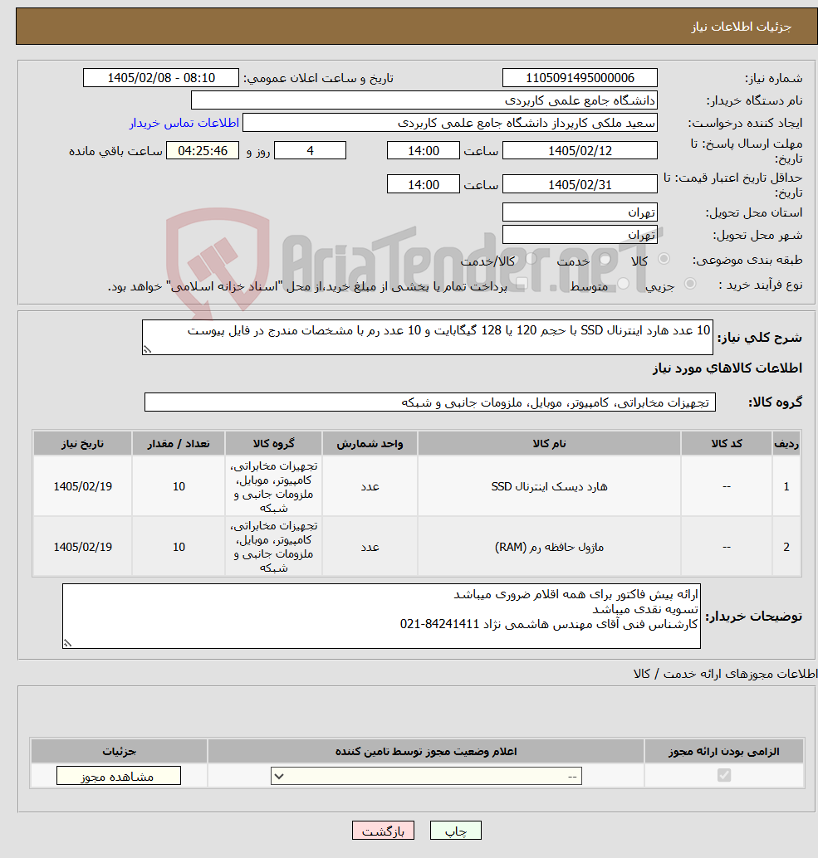Select the خدمت radio button
818x858 pixels.
coord(605,259)
